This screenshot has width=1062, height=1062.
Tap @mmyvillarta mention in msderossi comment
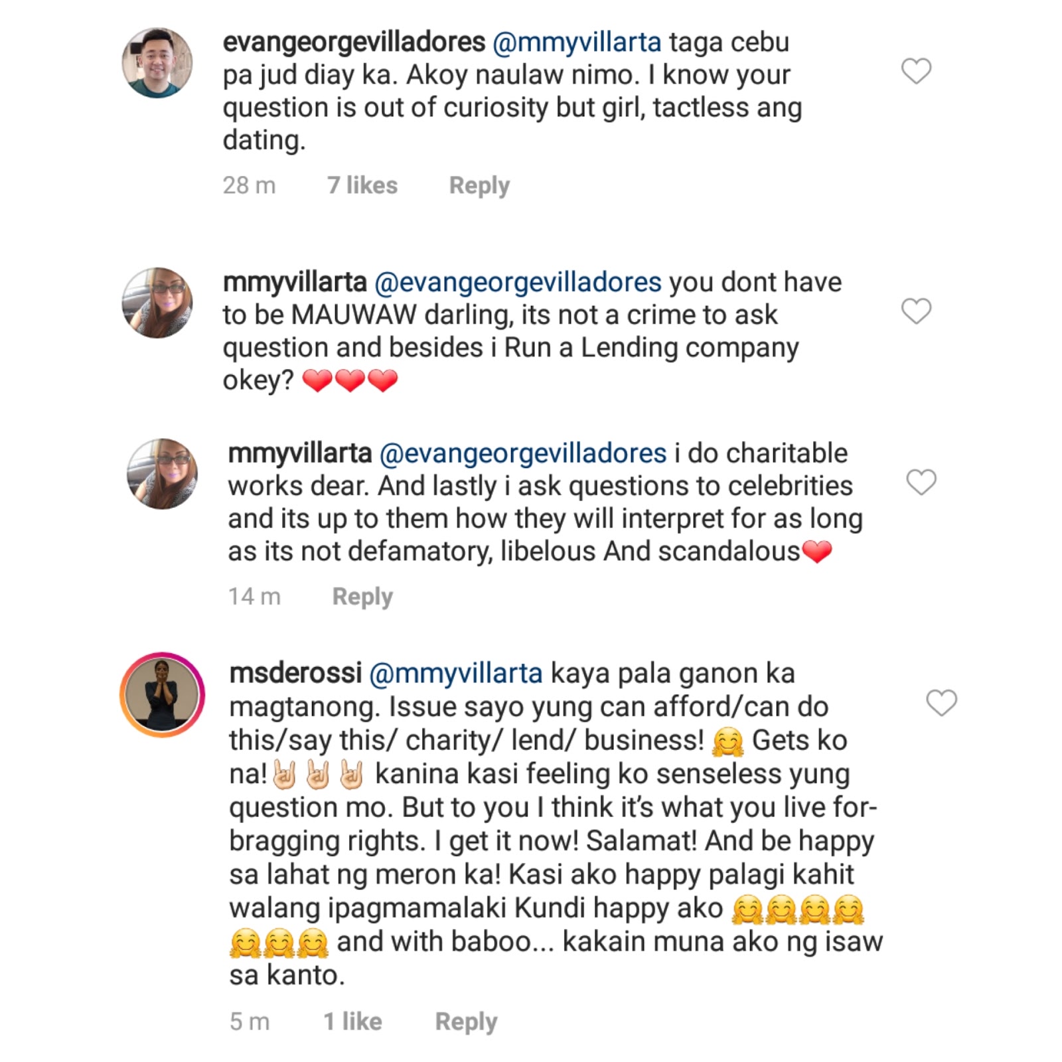click(456, 674)
